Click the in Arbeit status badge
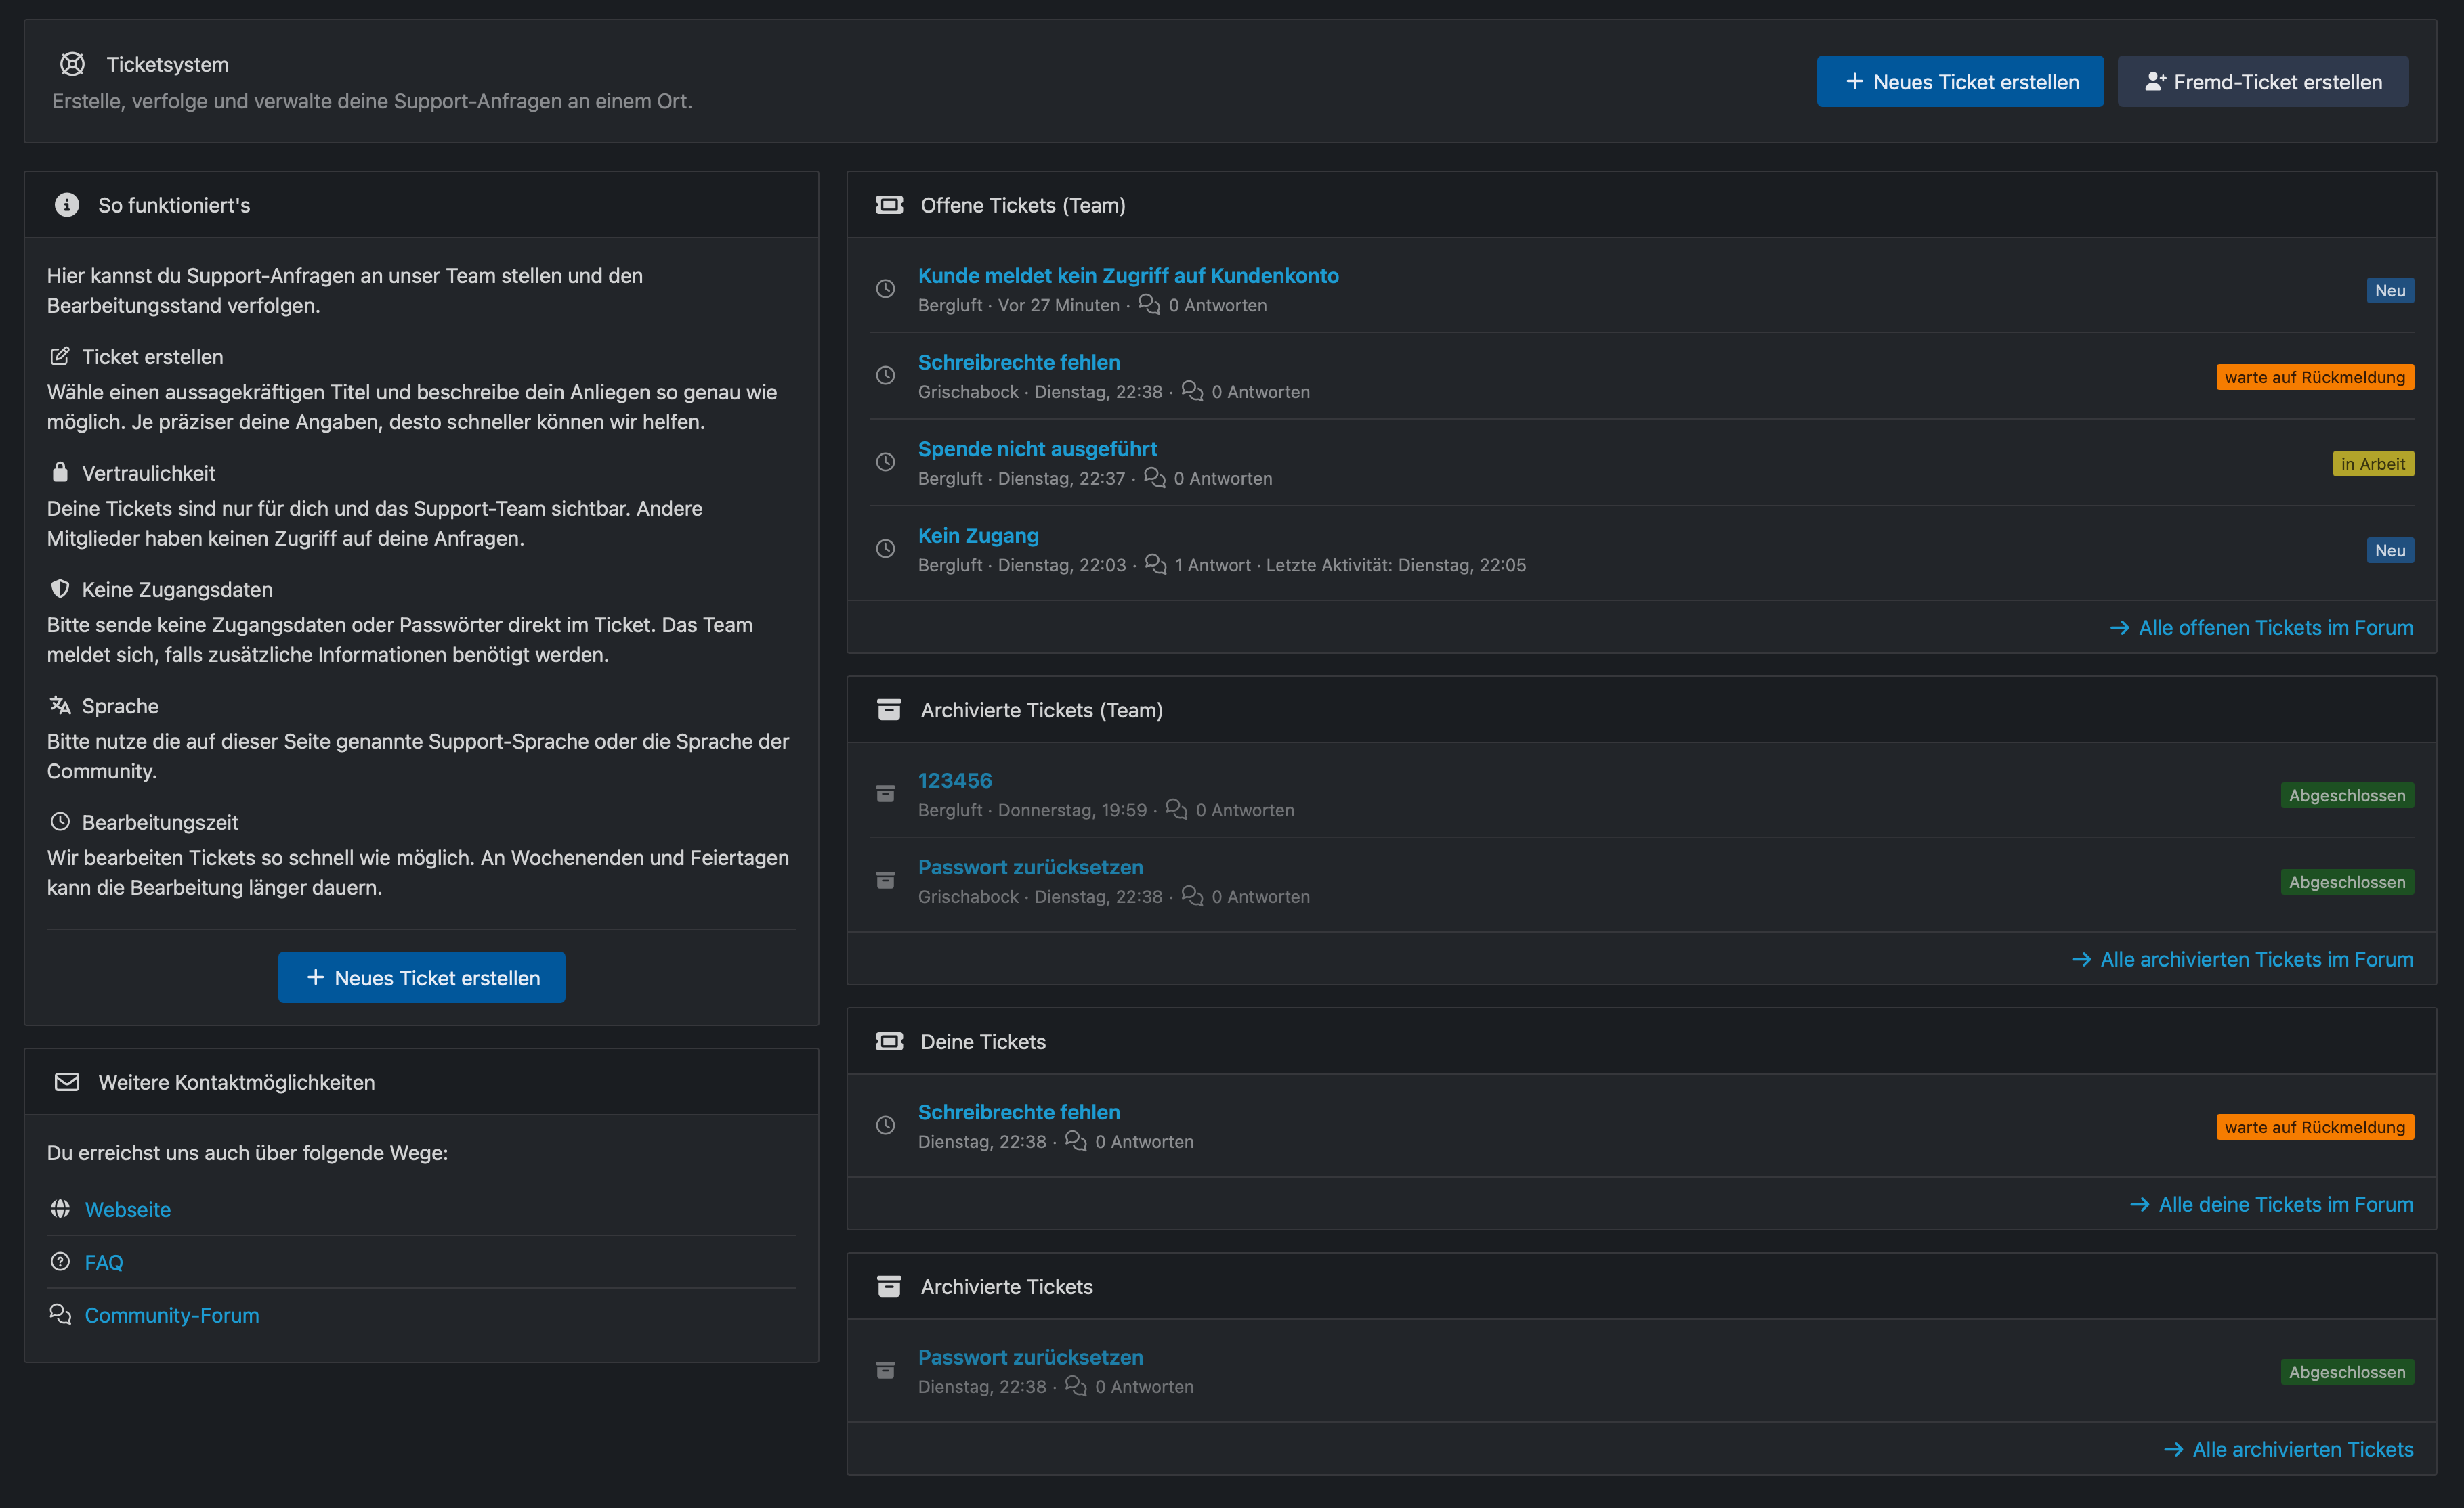 (x=2373, y=464)
